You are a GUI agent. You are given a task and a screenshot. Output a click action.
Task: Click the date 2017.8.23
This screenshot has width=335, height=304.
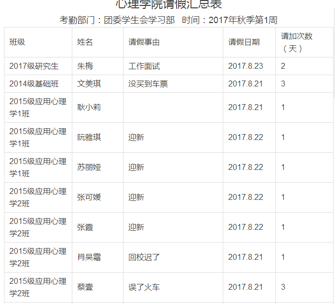click(x=245, y=66)
